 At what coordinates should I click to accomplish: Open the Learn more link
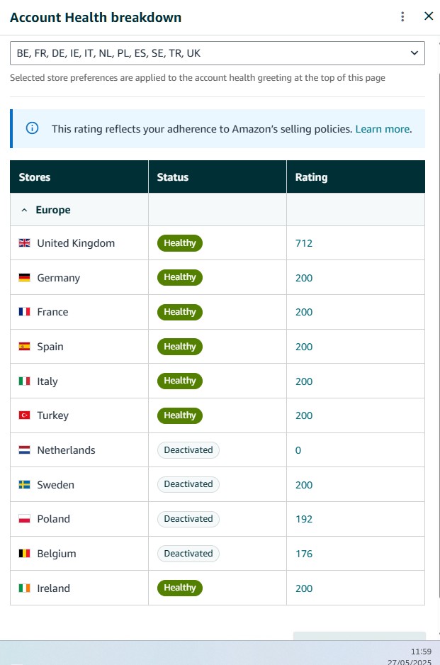tap(383, 129)
